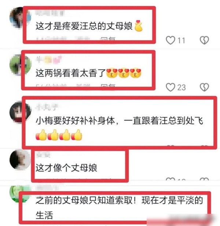The image size is (220, 226).
Task: Open blurred username above 小梅要好好补补身体 comment
Action: (x=47, y=107)
